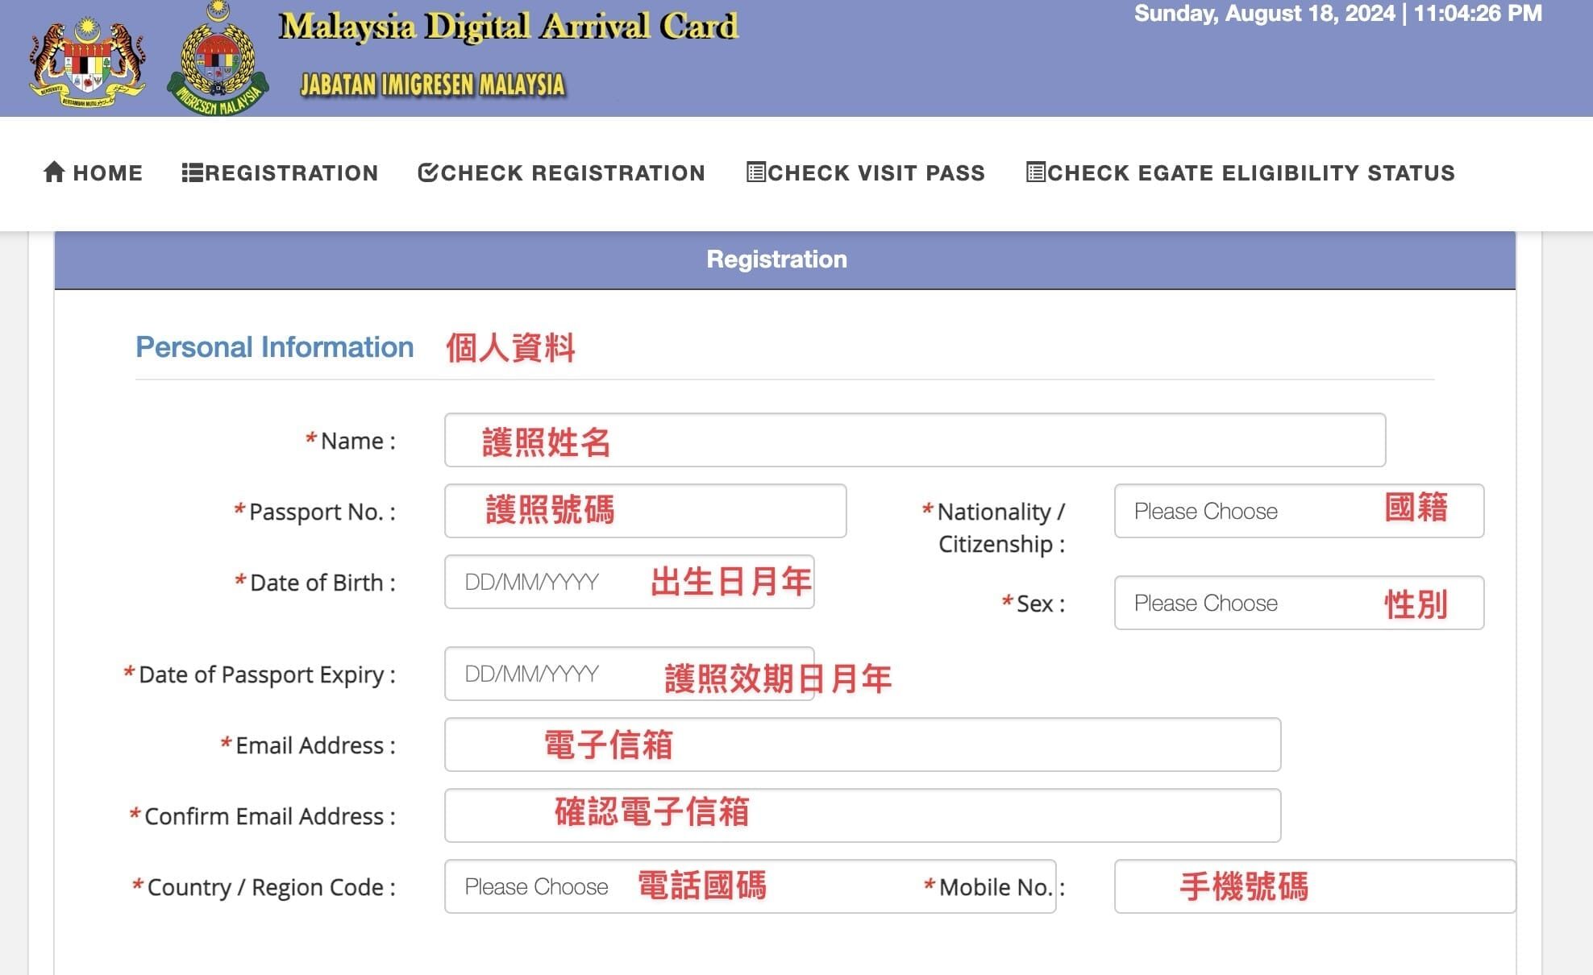The height and width of the screenshot is (975, 1593).
Task: Open the Nationality / Citizenship dropdown
Action: coord(1298,511)
